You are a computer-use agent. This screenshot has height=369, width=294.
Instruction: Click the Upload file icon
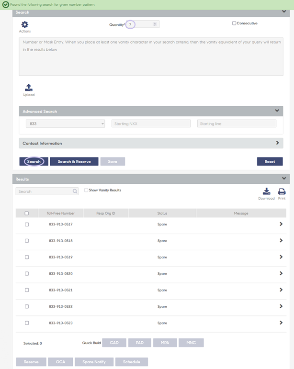coord(29,88)
